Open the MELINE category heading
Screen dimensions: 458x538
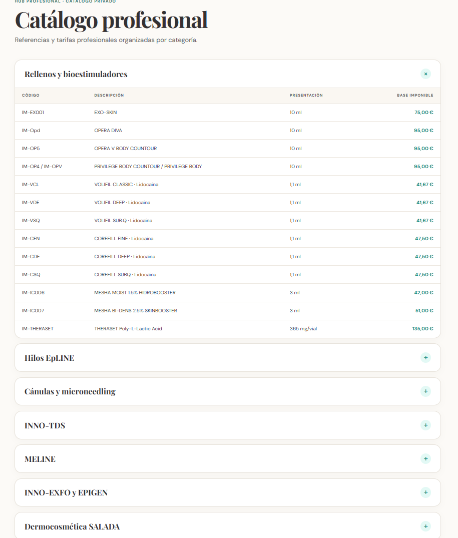coord(40,459)
